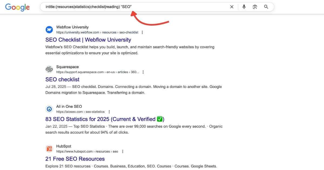Expand three-dot menu for aioseo.com result
Viewport: 324px width, 170px height.
point(109,112)
